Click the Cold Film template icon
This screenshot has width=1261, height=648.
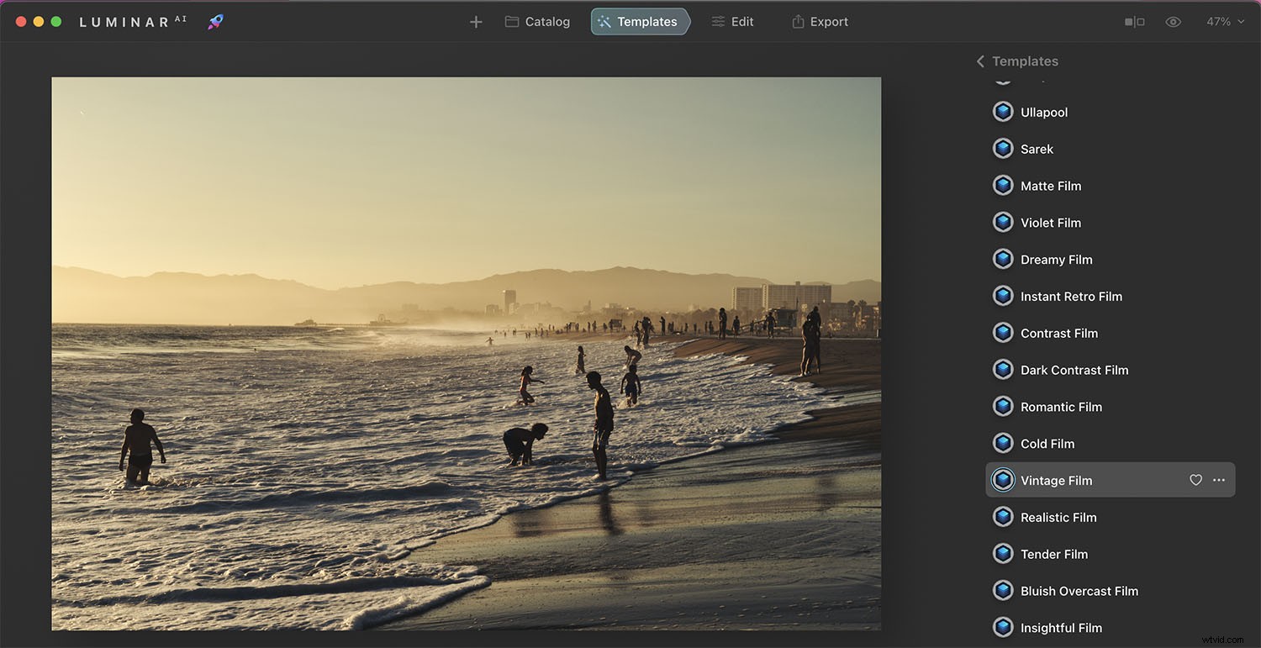tap(1003, 443)
